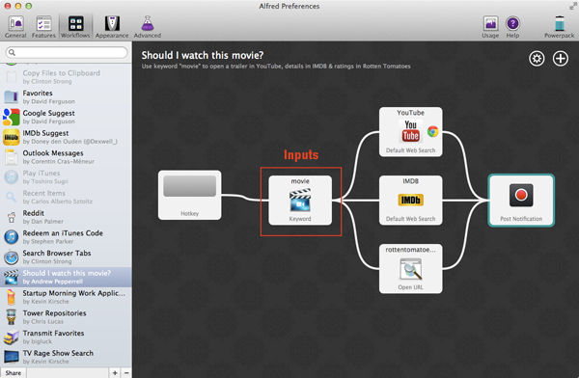Click the workflow search field
This screenshot has height=378, width=579.
[67, 52]
